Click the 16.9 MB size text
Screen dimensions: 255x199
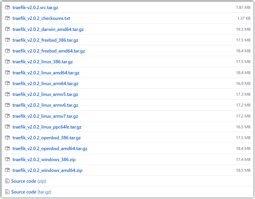(243, 84)
